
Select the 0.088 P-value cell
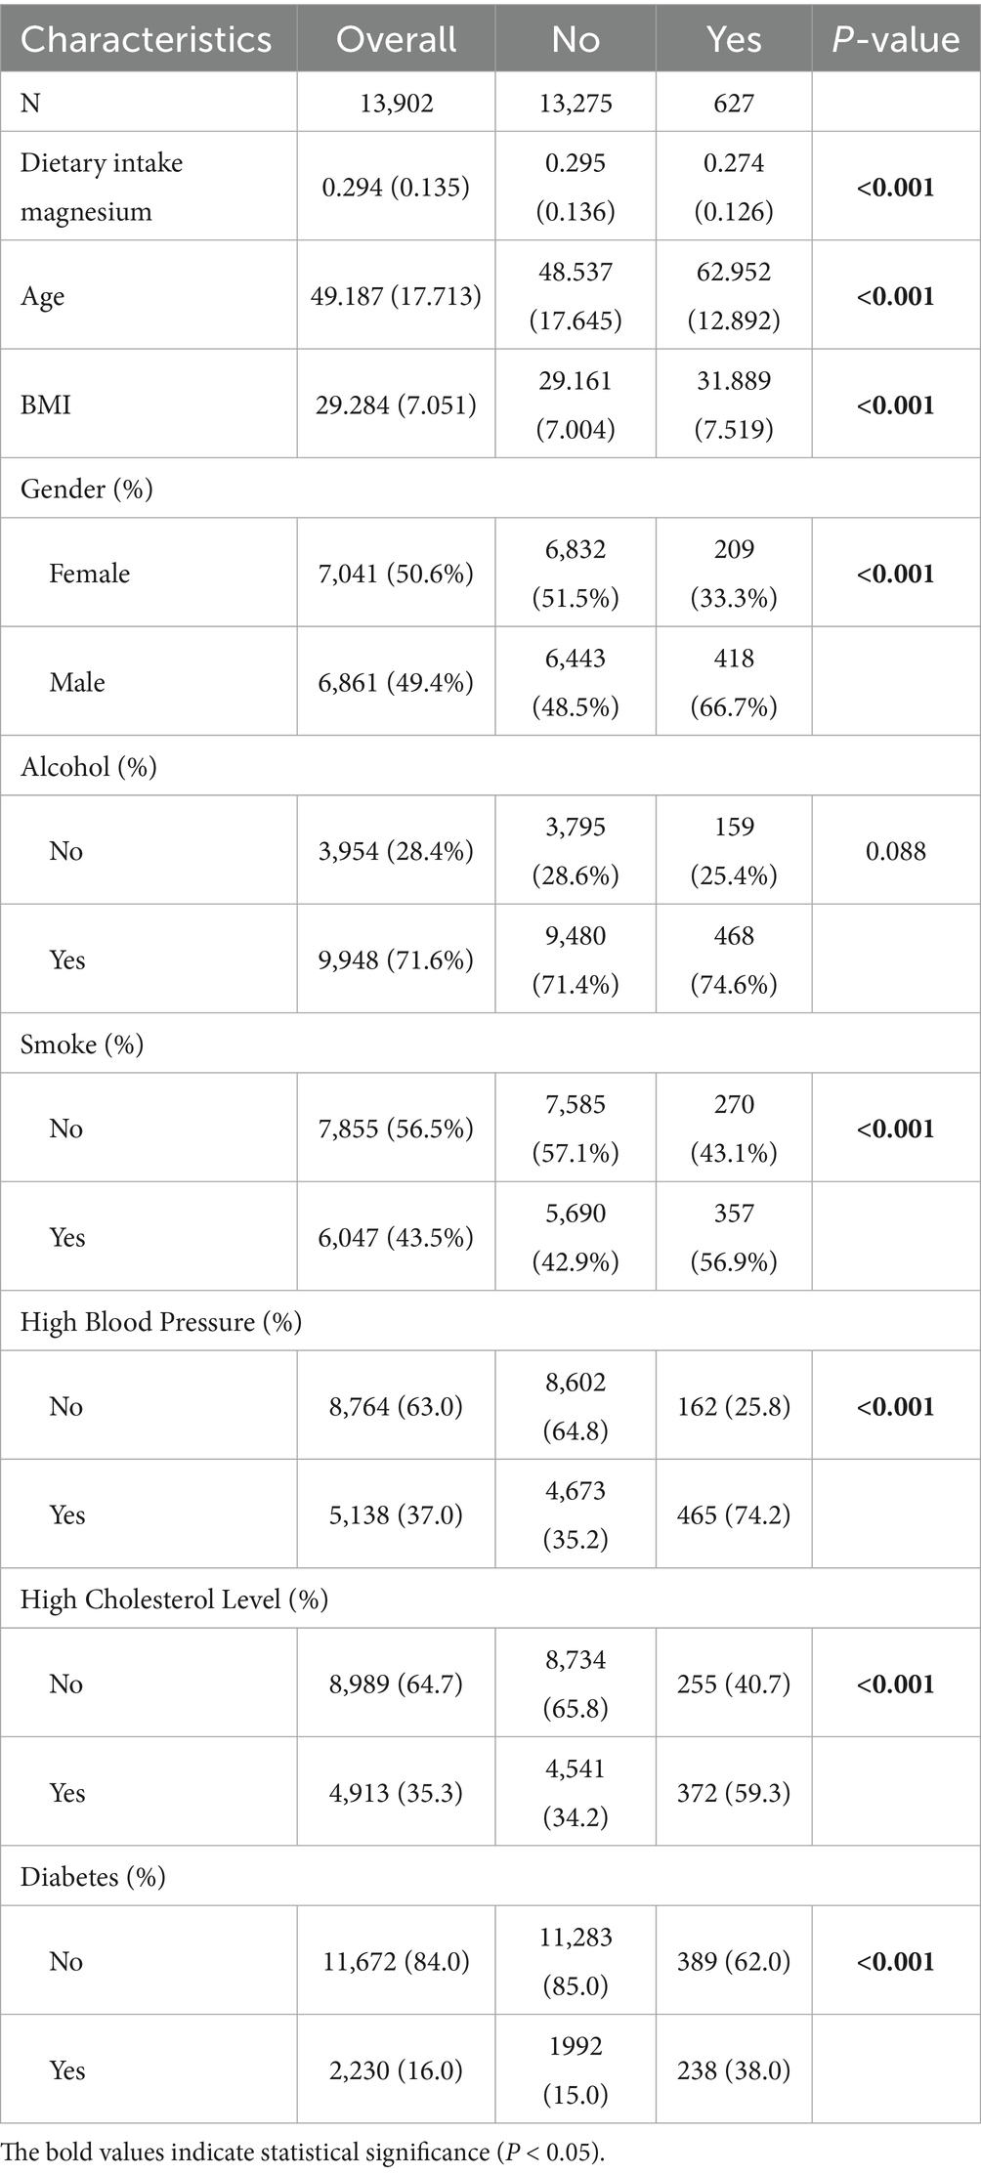[x=895, y=851]
